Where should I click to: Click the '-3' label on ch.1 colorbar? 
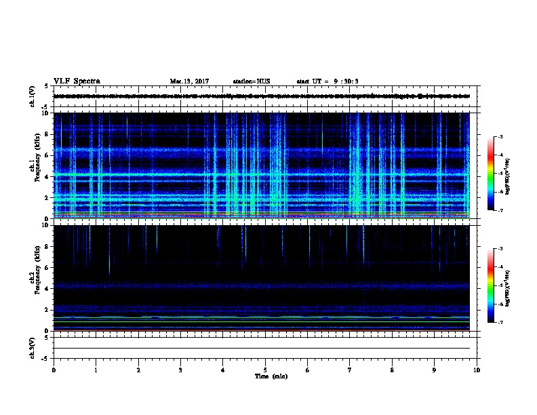(500, 136)
